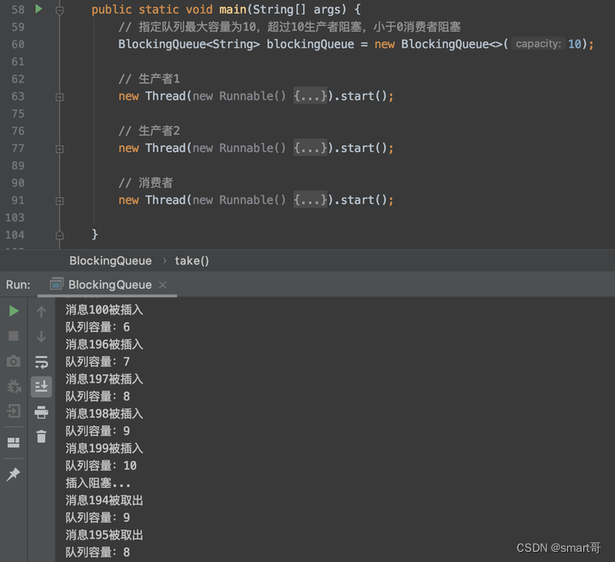Click the camera dump threads icon
This screenshot has width=615, height=562.
pos(14,361)
